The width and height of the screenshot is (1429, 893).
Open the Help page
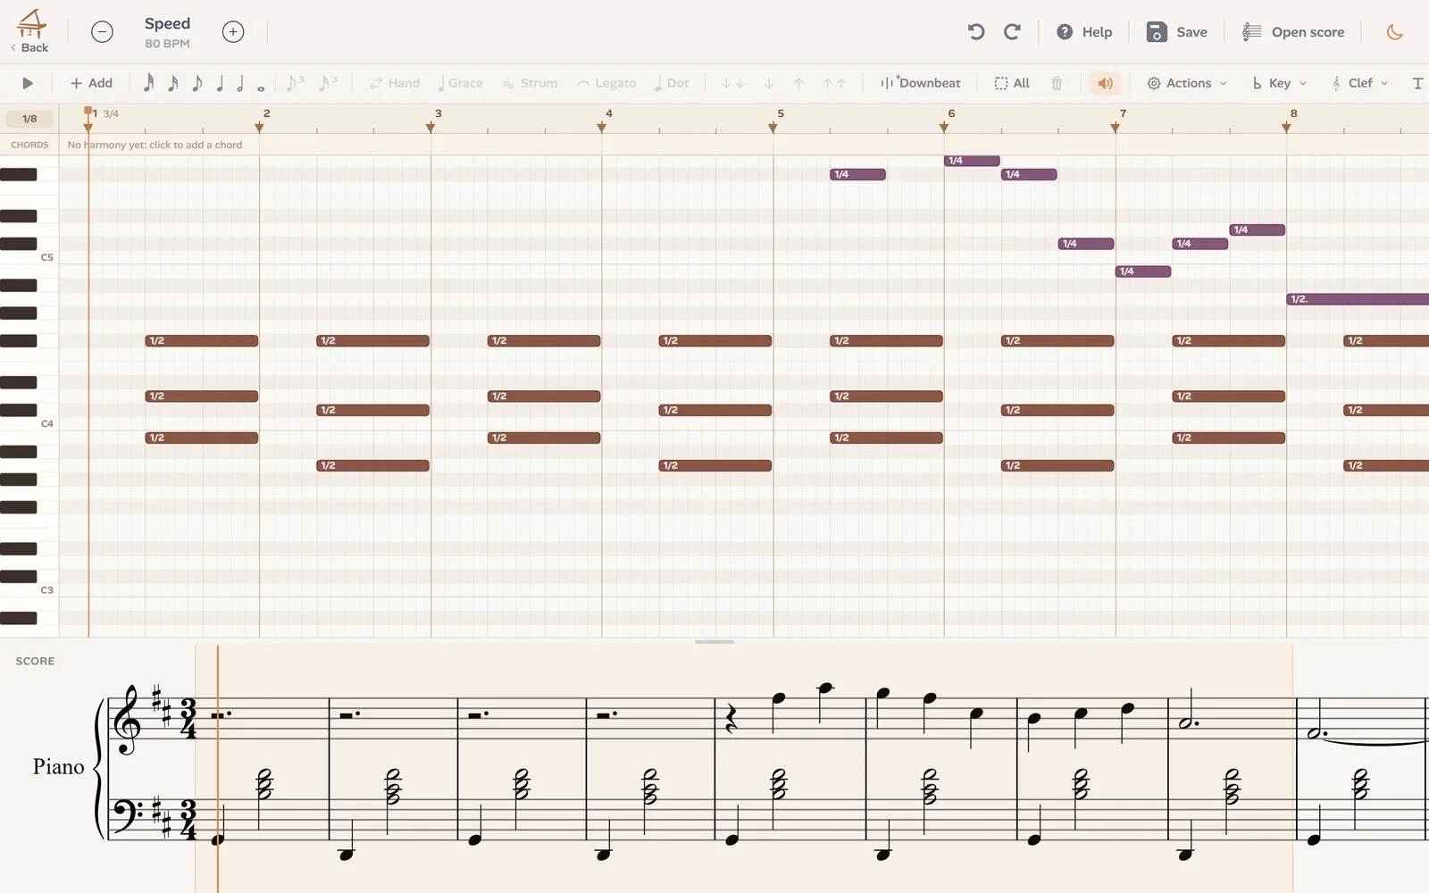coord(1084,32)
